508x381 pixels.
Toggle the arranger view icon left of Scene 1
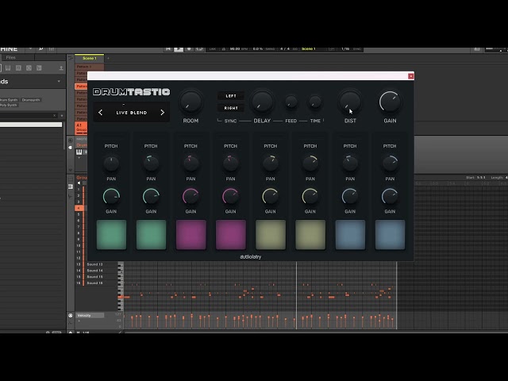tap(71, 58)
